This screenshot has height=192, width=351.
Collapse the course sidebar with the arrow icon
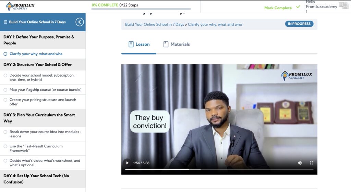[x=80, y=22]
